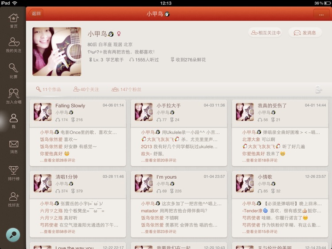Tap the flower icon with 32 on 小情歌
Image resolution: width=332 pixels, height=249 pixels.
[x=273, y=191]
